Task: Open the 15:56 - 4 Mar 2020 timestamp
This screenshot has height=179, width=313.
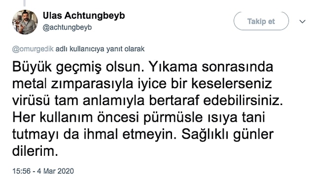Action: click(x=43, y=171)
